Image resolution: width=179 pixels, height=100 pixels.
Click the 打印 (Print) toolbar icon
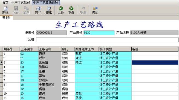[x=38, y=10]
